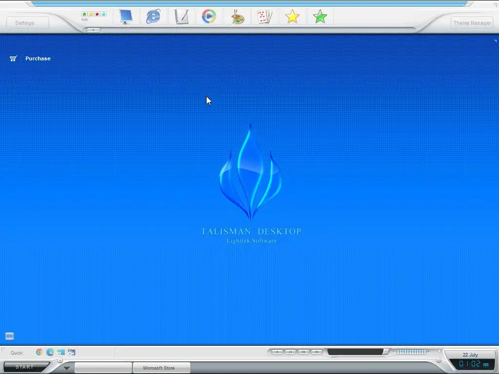Viewport: 499px width, 374px height.
Task: Skip to previous track
Action: [x=303, y=352]
